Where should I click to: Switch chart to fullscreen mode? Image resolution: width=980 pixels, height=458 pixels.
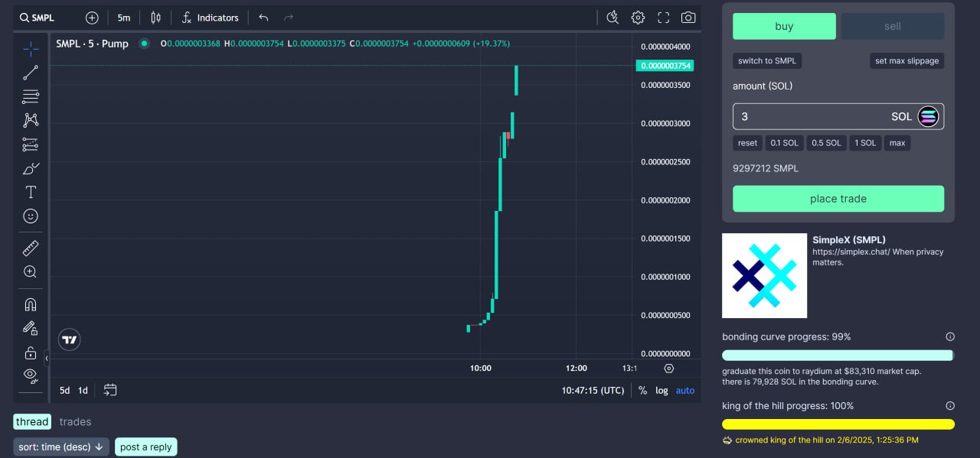[664, 18]
